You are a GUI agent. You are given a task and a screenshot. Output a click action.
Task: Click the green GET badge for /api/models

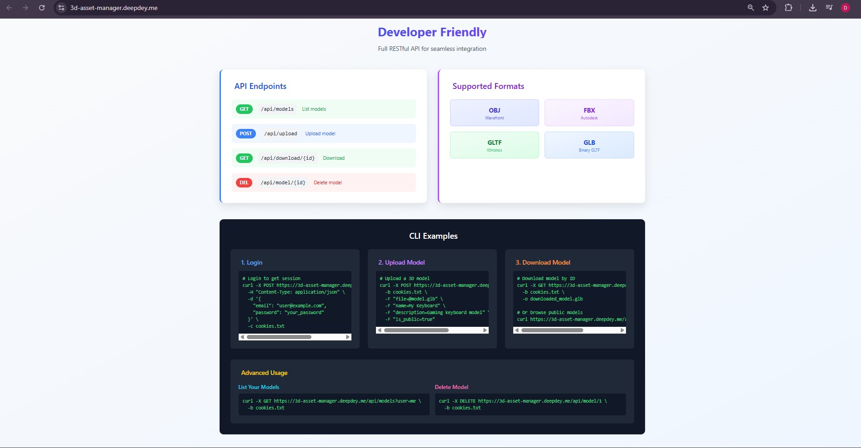[244, 109]
